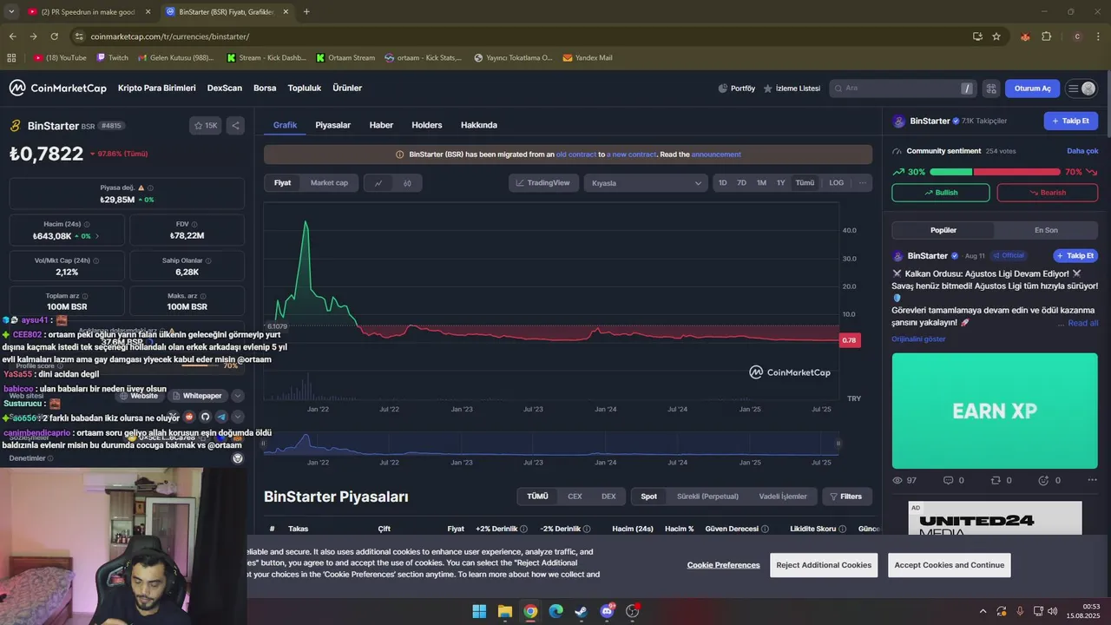Set chart range to 1Y
The height and width of the screenshot is (625, 1111).
tap(780, 182)
